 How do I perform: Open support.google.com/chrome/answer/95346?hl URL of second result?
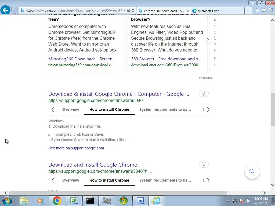(100, 171)
